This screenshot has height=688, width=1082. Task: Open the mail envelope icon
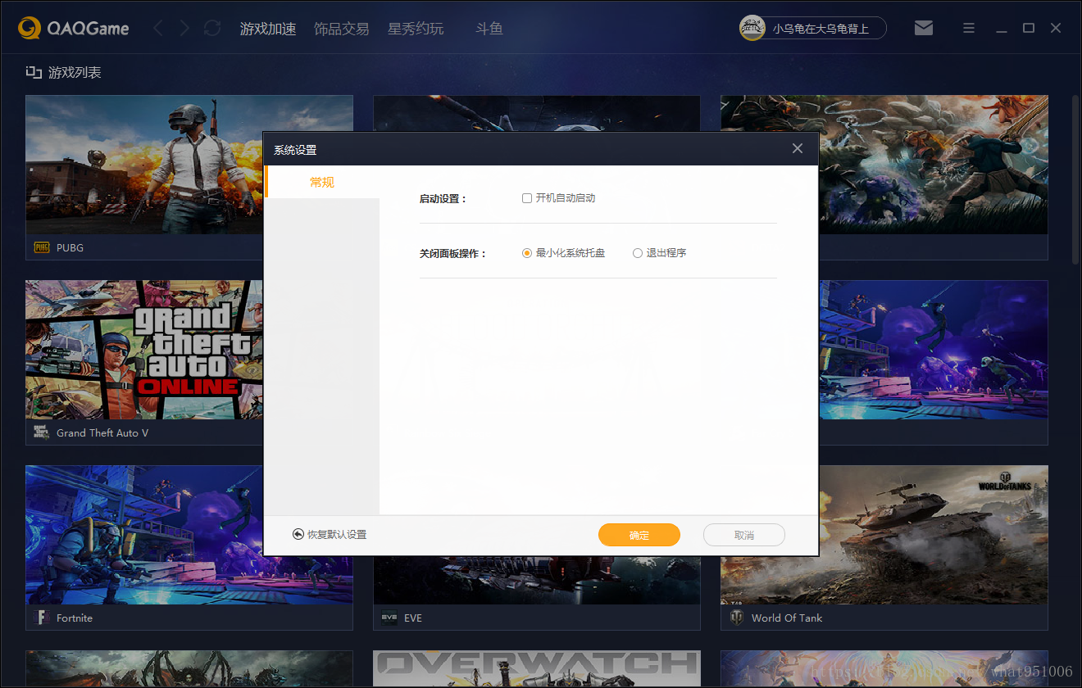pyautogui.click(x=924, y=28)
